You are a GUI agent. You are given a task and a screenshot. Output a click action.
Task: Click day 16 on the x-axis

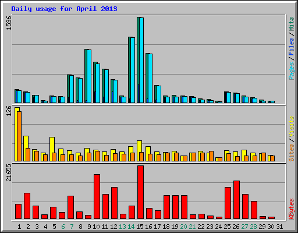point(148,227)
